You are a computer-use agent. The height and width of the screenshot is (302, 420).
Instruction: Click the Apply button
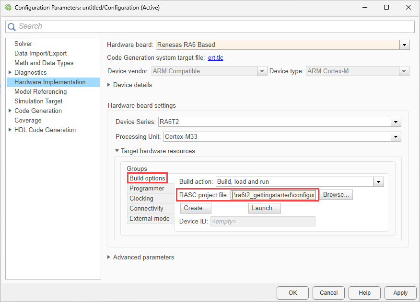[400, 293]
